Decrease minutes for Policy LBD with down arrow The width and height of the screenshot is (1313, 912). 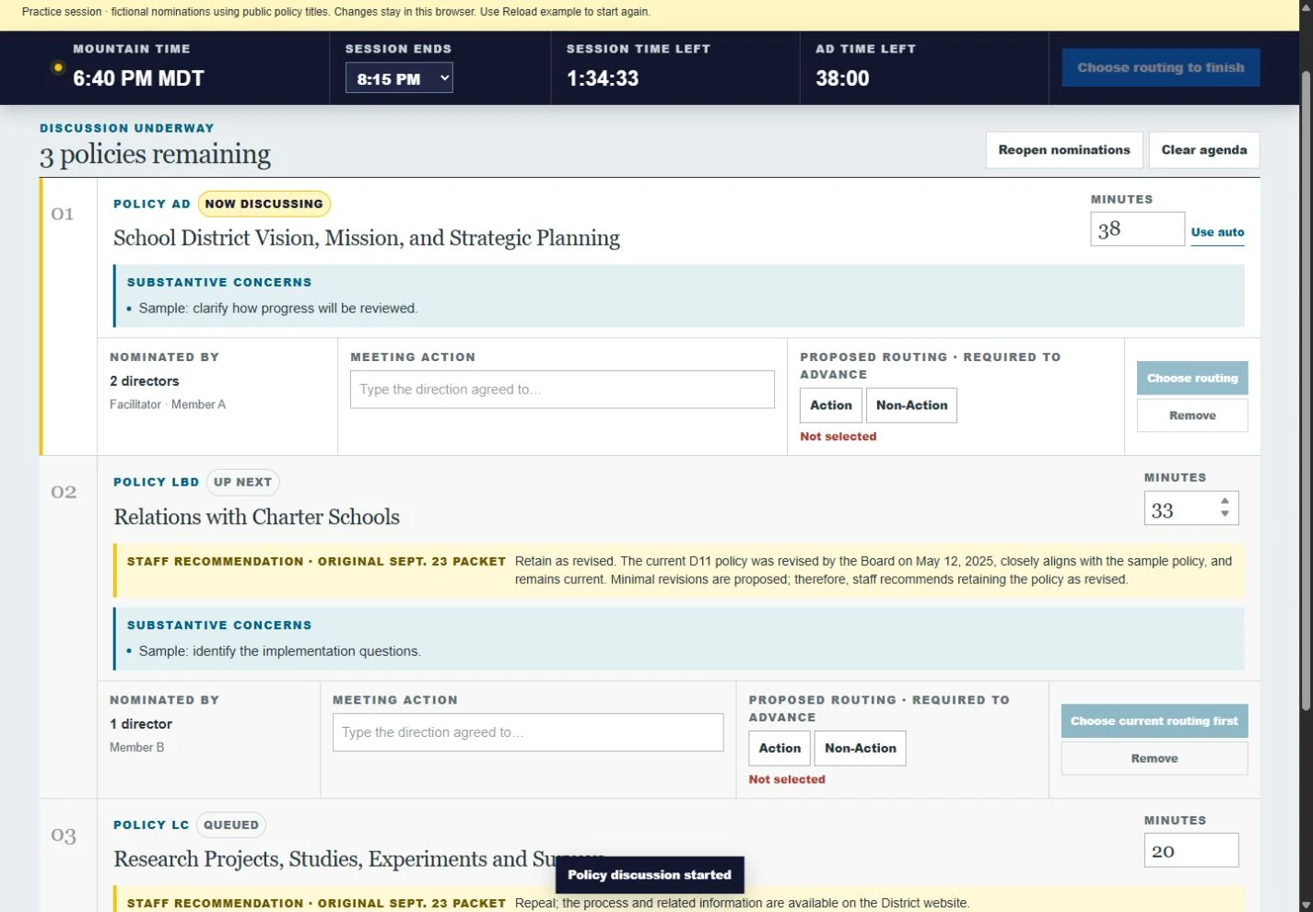pyautogui.click(x=1225, y=514)
